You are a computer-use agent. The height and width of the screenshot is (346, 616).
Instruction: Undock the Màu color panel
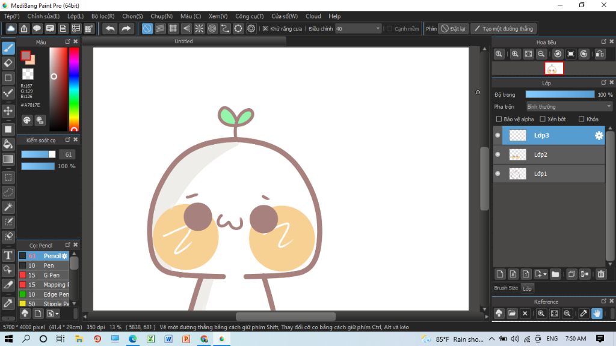[67, 41]
